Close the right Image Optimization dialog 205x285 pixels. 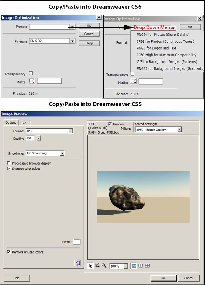(x=199, y=19)
